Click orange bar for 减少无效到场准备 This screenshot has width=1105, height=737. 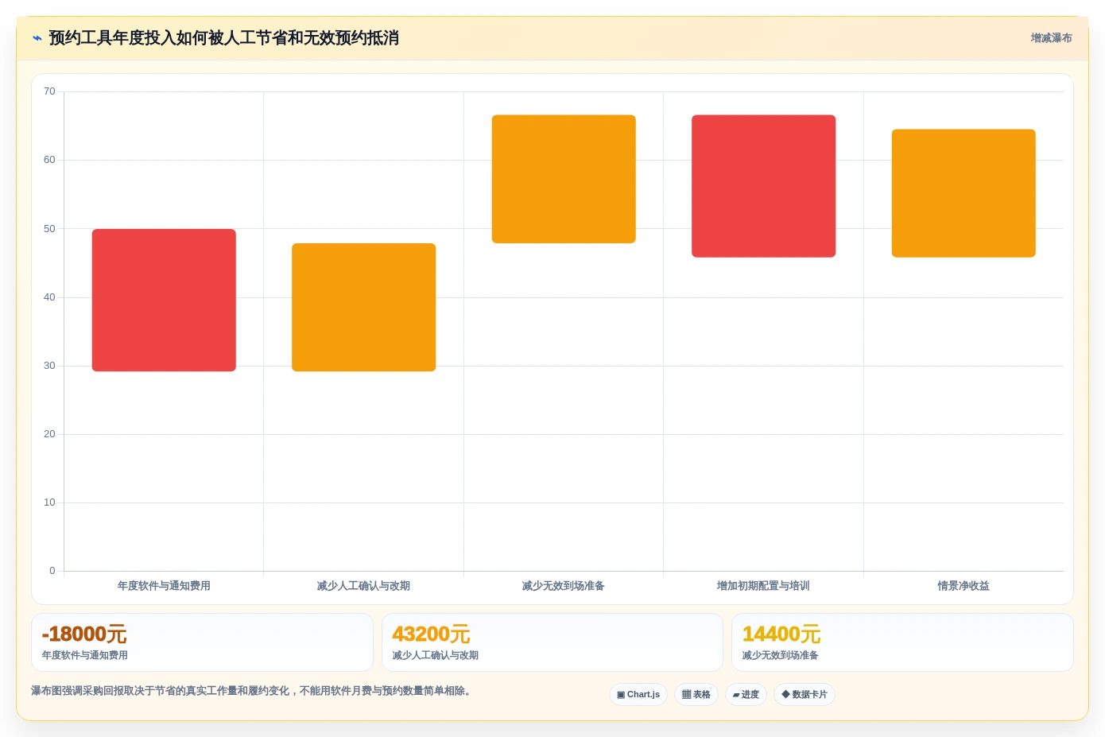pos(564,179)
